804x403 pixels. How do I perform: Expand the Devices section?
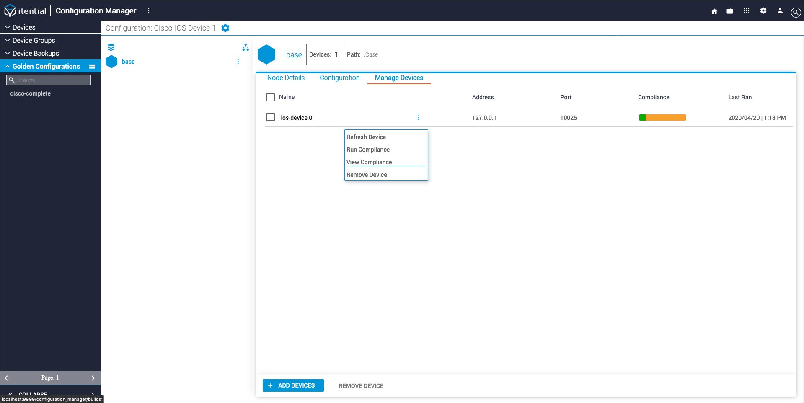pos(50,27)
